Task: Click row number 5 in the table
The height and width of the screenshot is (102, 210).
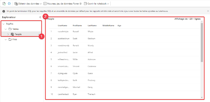Action: (51, 59)
